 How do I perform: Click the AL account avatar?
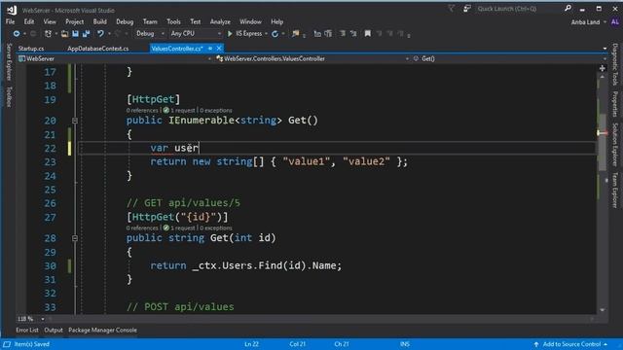[614, 22]
